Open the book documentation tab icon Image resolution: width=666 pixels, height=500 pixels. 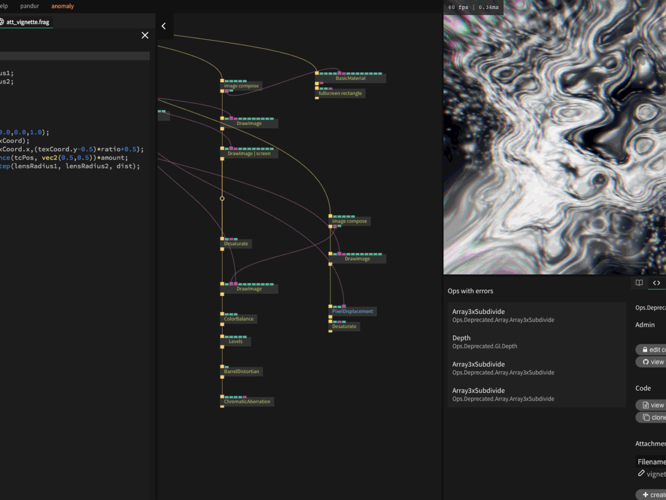pyautogui.click(x=639, y=283)
